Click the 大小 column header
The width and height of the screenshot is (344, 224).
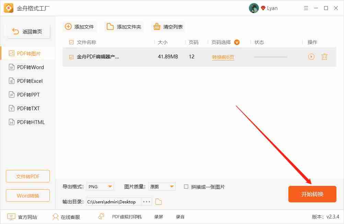tap(163, 42)
